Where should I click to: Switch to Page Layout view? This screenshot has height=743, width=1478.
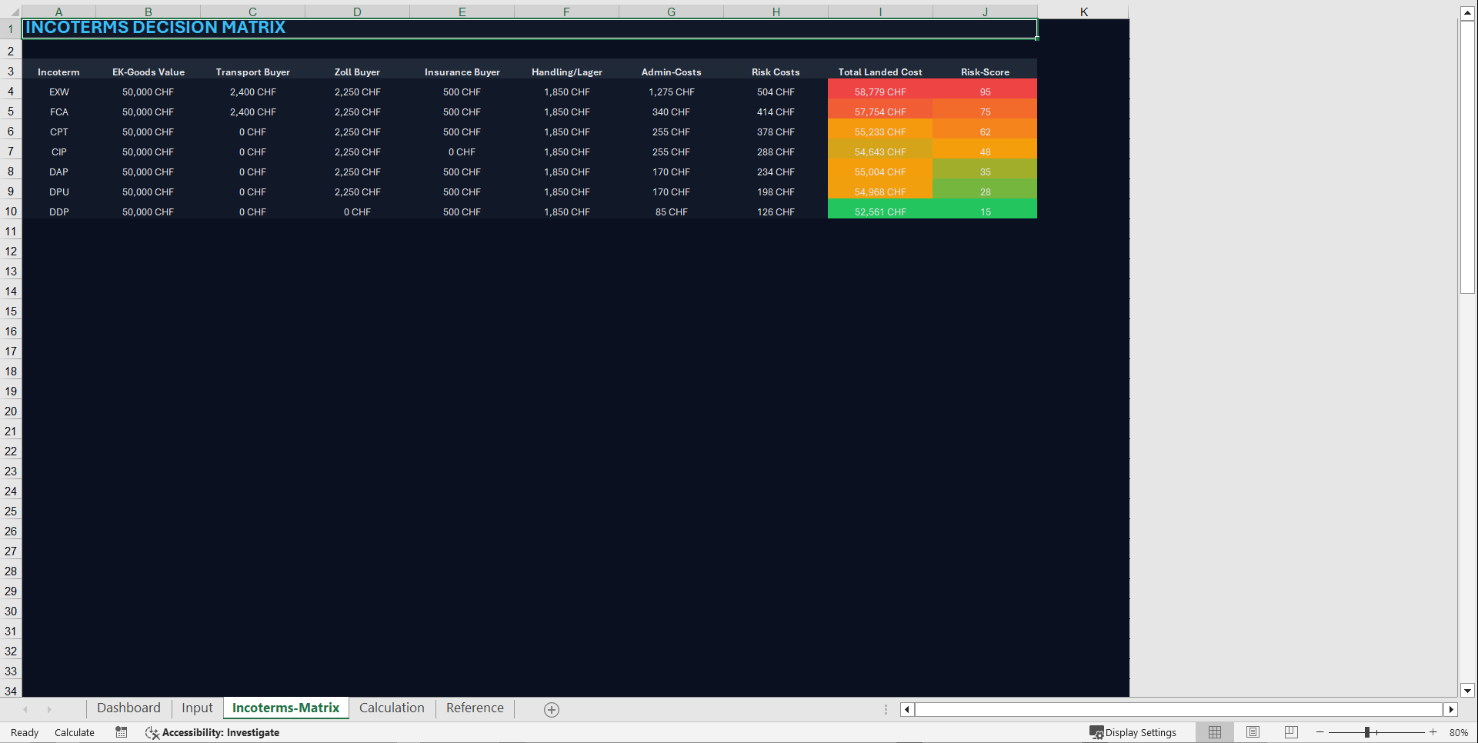click(x=1253, y=732)
